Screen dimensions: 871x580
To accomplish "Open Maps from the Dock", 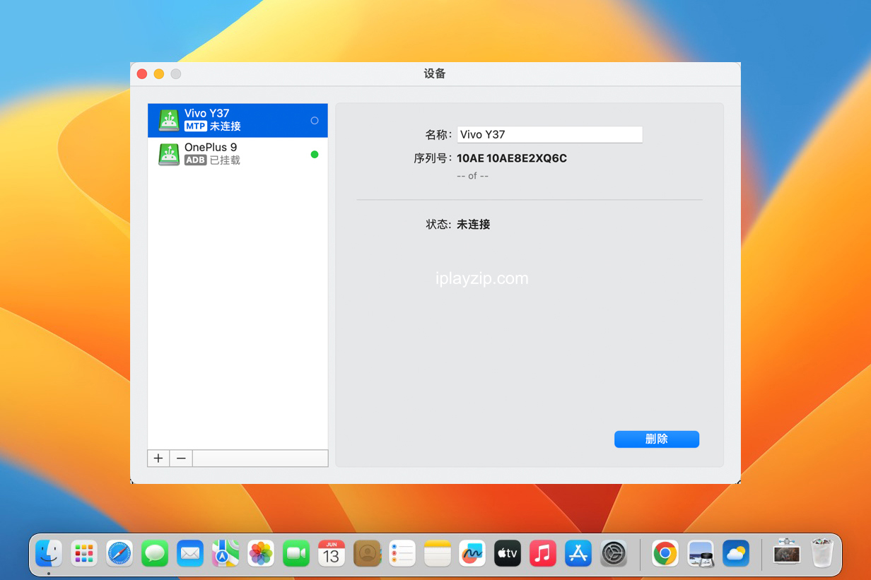I will pos(226,553).
